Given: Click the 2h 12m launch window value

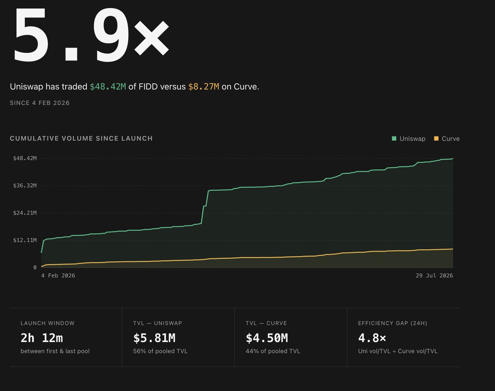Looking at the screenshot, I should (42, 338).
